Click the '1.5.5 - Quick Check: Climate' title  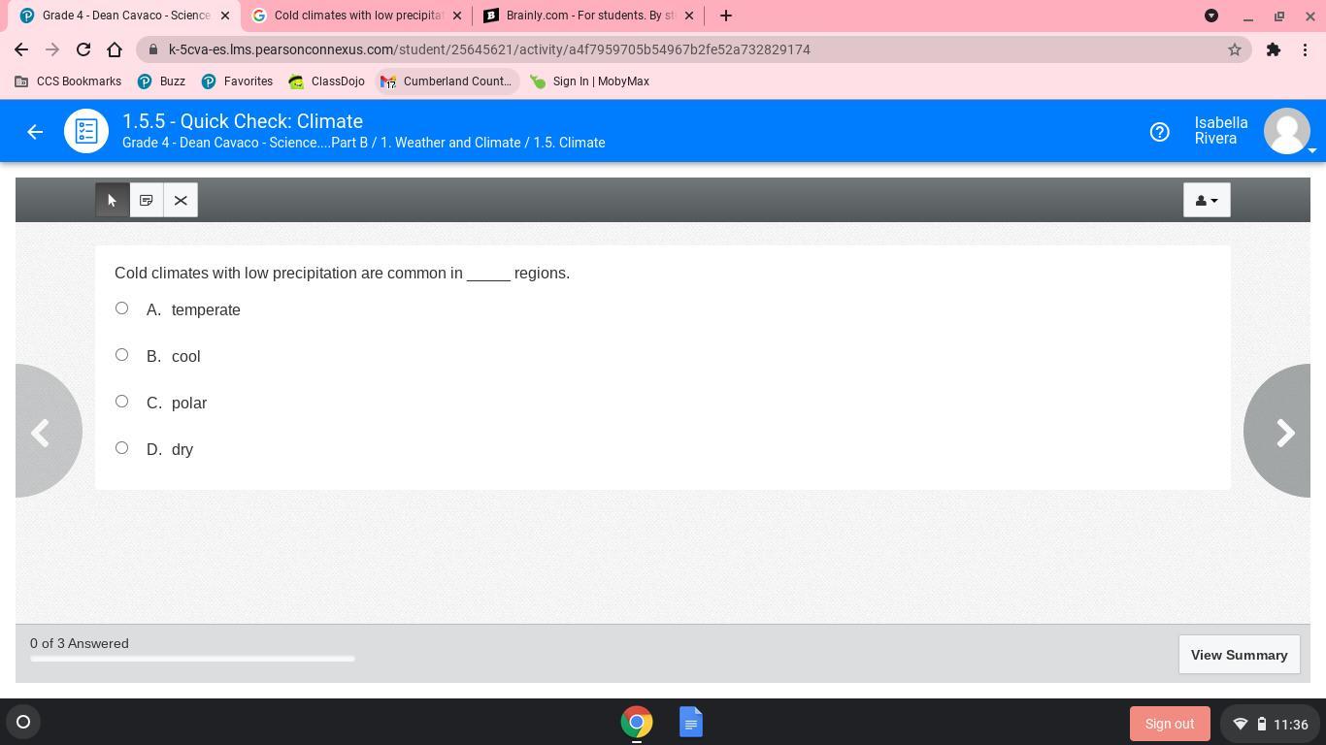(x=243, y=121)
